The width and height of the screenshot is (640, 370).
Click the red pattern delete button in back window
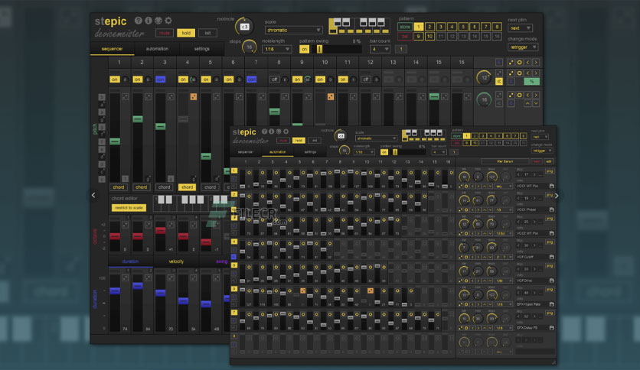coord(404,36)
